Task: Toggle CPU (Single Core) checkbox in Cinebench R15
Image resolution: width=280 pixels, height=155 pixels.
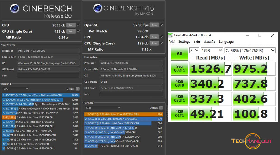Action: 162,43
